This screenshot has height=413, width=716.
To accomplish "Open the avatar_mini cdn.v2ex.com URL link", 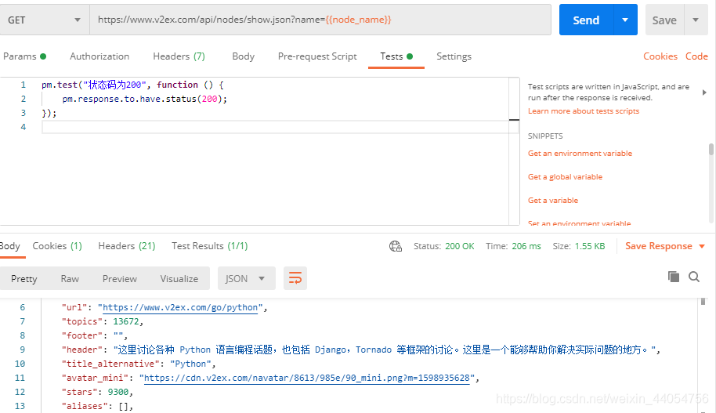I will coord(307,378).
